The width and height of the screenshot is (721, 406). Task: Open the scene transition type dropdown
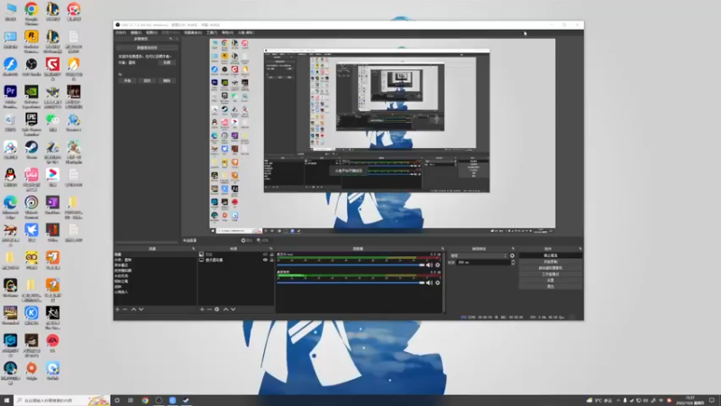click(x=479, y=256)
